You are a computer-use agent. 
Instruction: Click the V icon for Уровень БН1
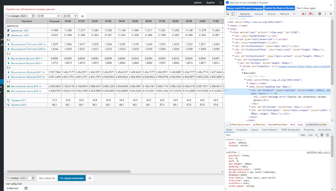(8, 100)
